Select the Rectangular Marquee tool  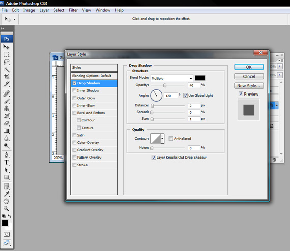click(7, 54)
